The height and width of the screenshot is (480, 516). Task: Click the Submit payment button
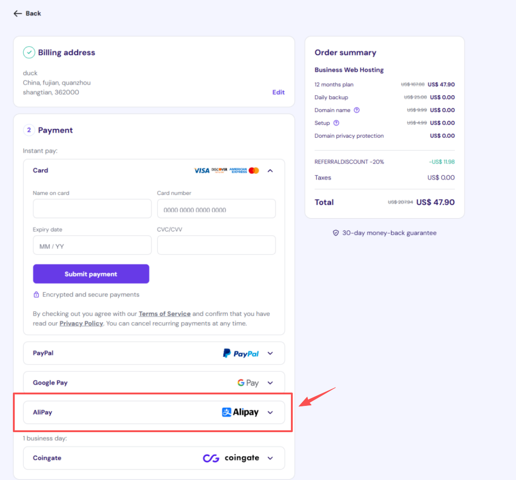coord(91,274)
